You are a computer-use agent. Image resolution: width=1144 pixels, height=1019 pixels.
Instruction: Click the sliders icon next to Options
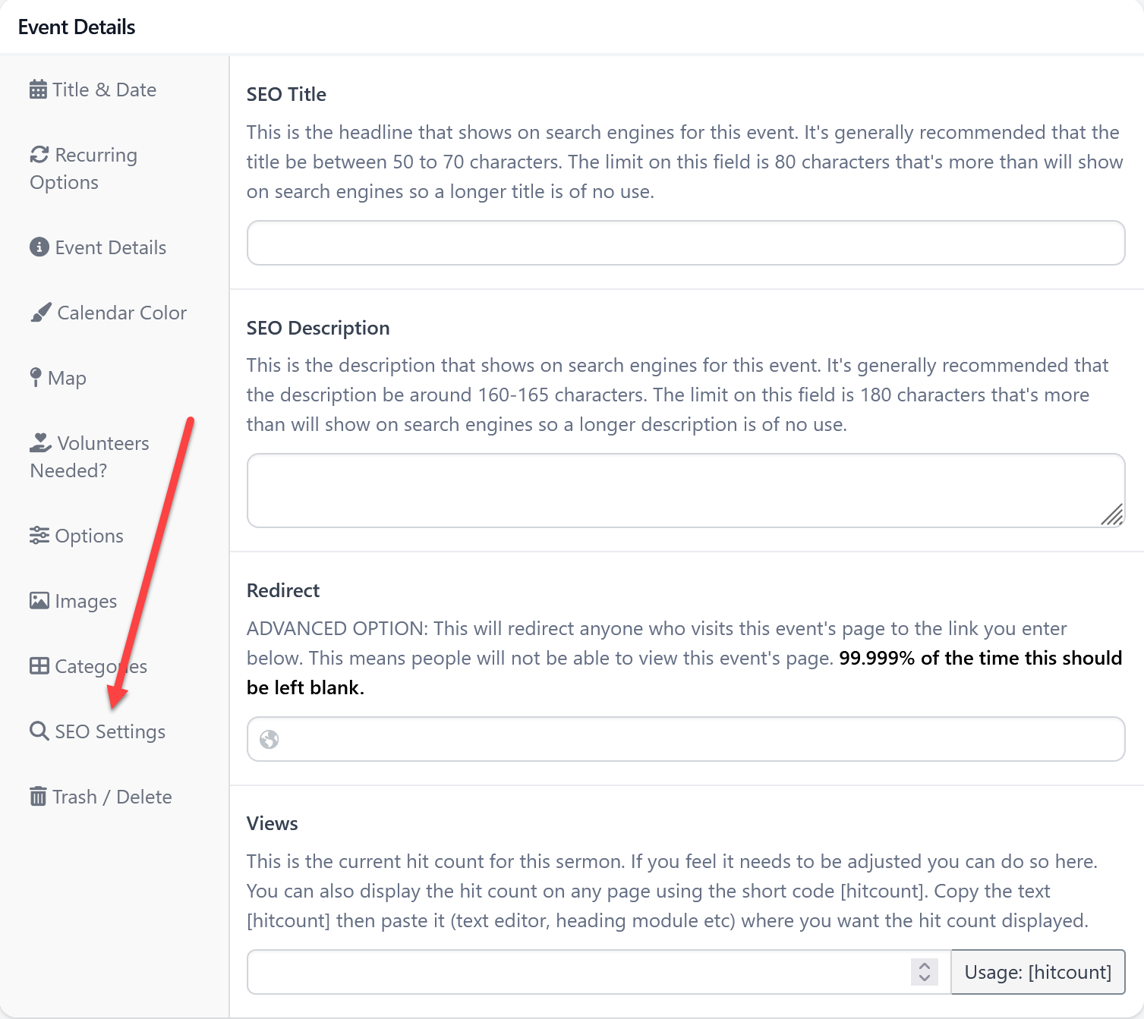39,536
